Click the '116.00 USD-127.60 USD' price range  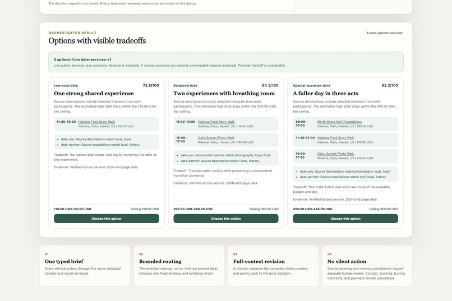pos(72,209)
